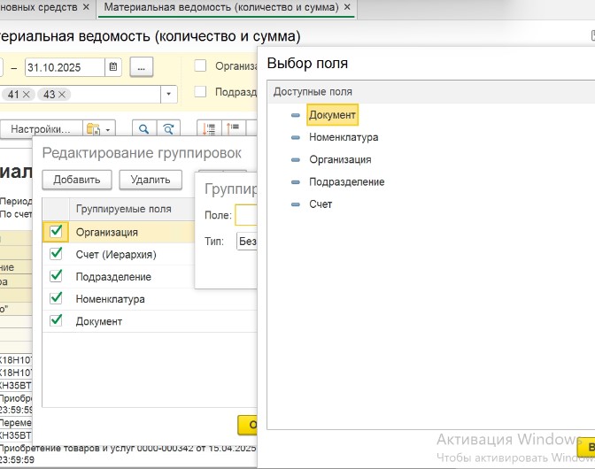
Task: Uncheck the Счет (Иерархия) grouping checkbox
Action: (57, 254)
